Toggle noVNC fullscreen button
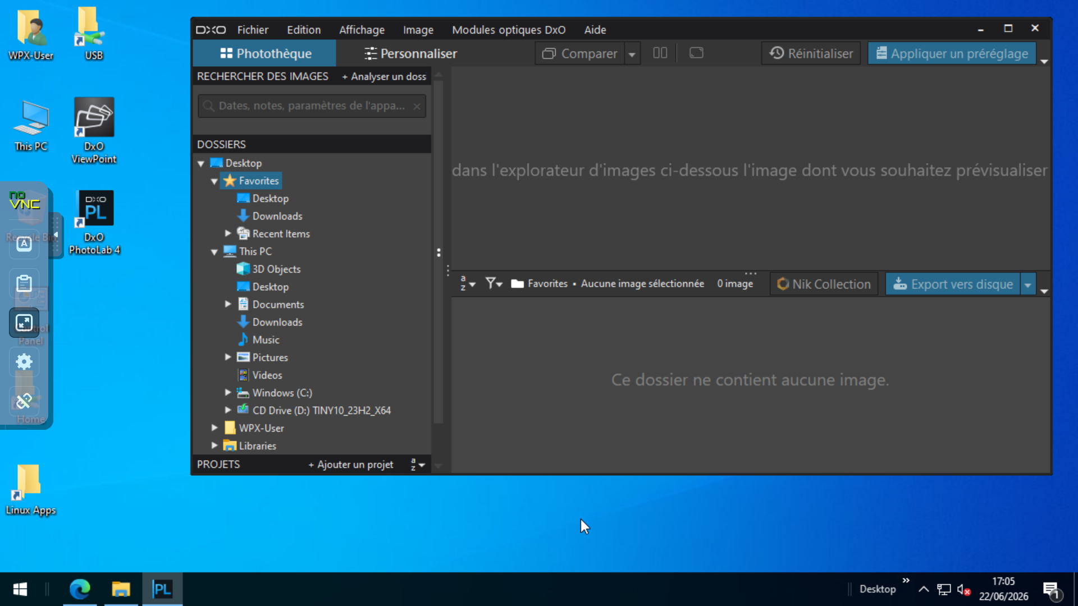 [x=24, y=323]
